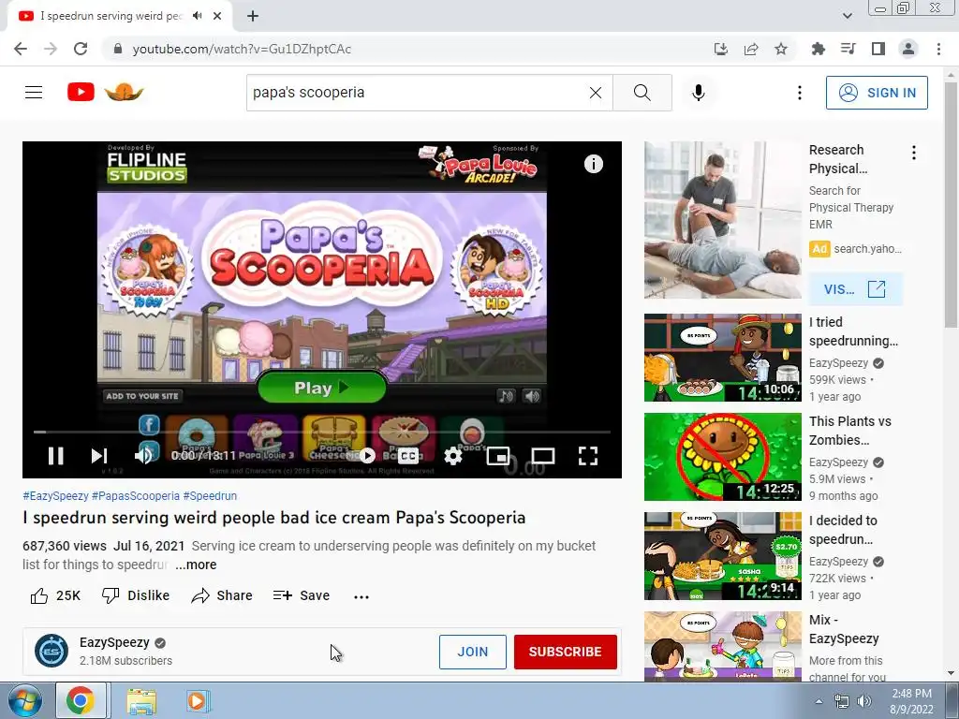The image size is (959, 719).
Task: Show video info cards icon
Action: (593, 164)
